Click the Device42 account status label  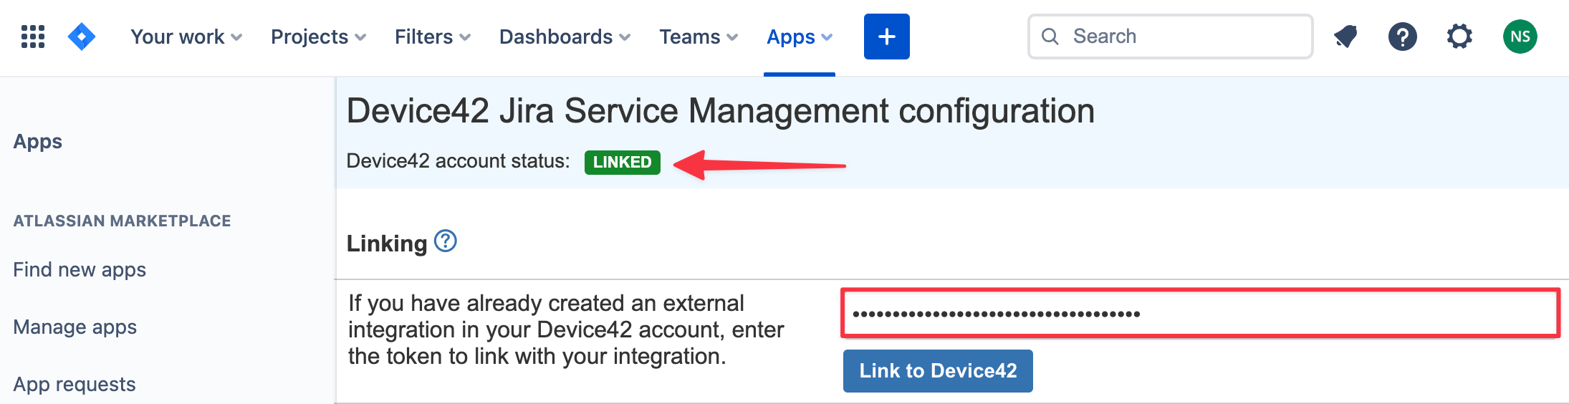(x=459, y=161)
